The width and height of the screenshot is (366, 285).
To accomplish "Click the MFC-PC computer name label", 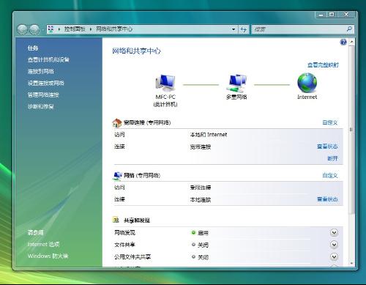I will 165,97.
